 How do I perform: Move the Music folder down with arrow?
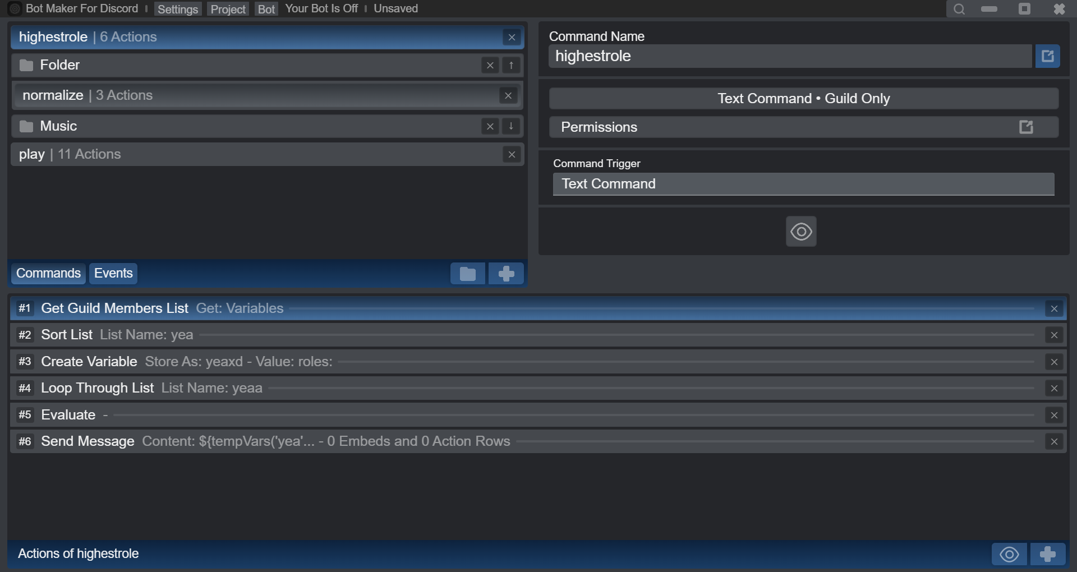point(511,126)
